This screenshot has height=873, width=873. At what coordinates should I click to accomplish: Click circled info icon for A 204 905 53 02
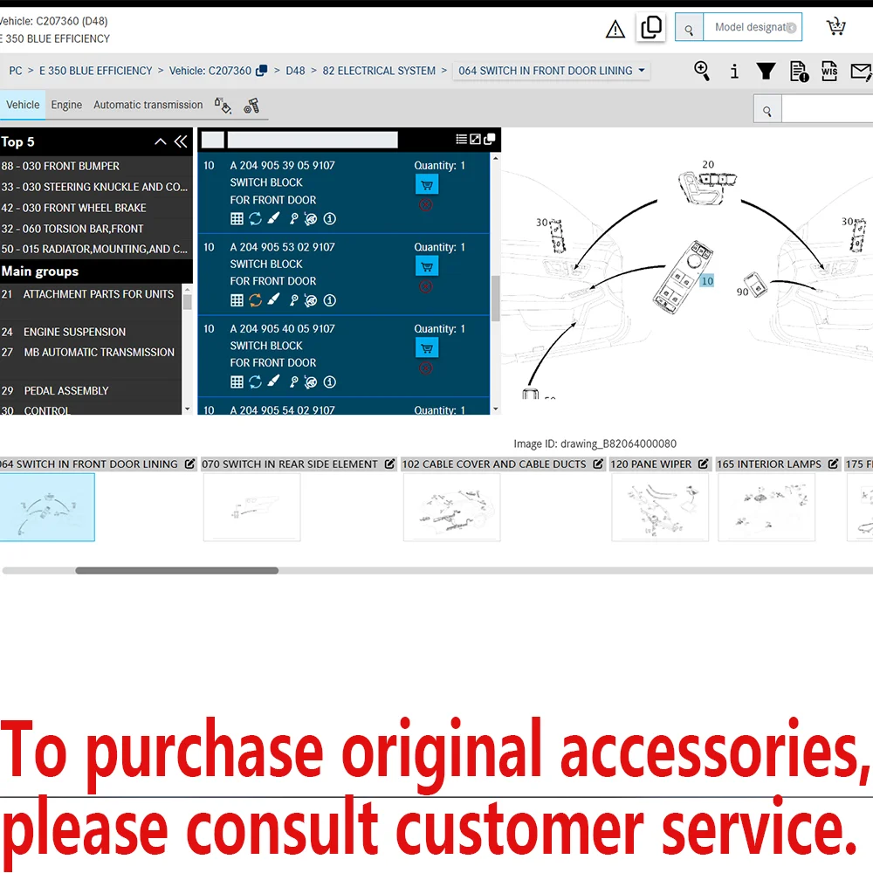coord(330,300)
